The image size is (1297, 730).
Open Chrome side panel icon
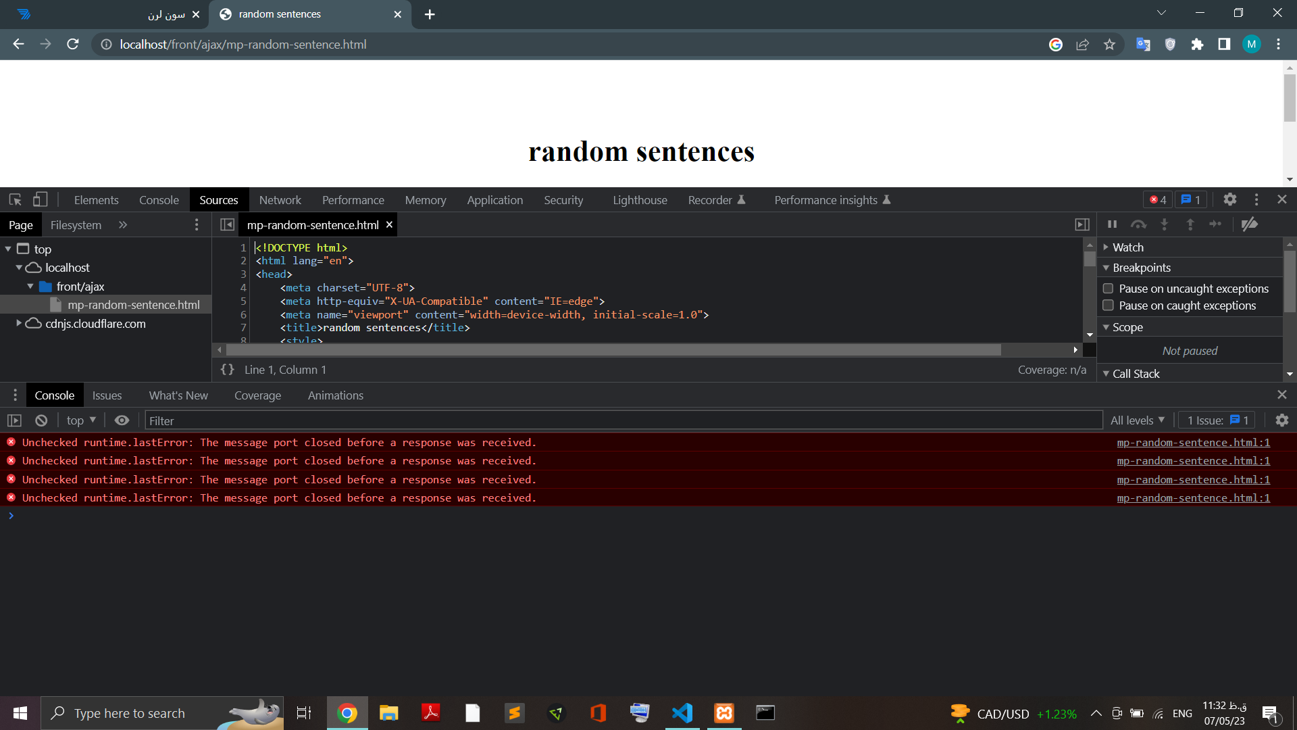[1224, 45]
